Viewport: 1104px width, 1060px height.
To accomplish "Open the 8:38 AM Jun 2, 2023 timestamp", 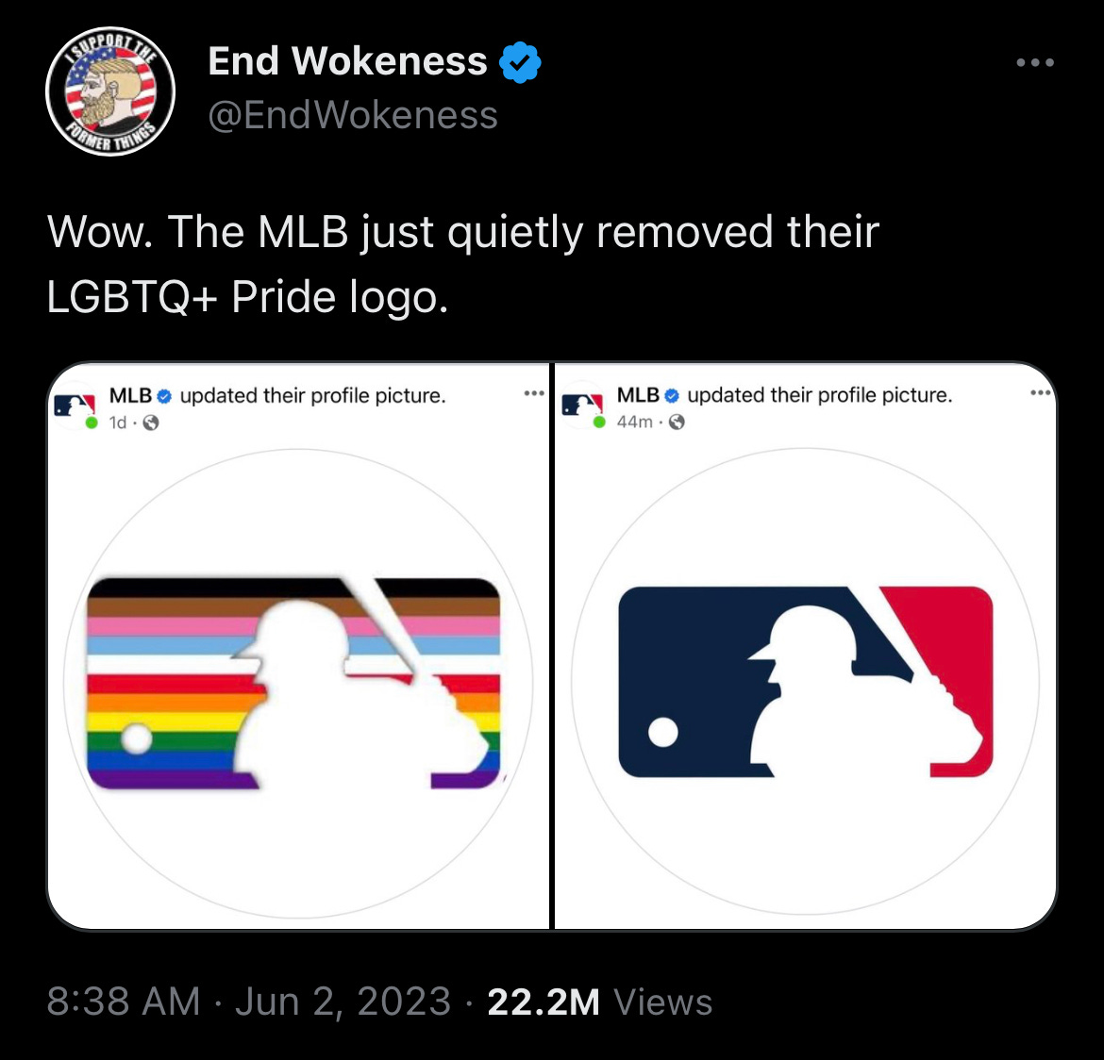I will (248, 1001).
